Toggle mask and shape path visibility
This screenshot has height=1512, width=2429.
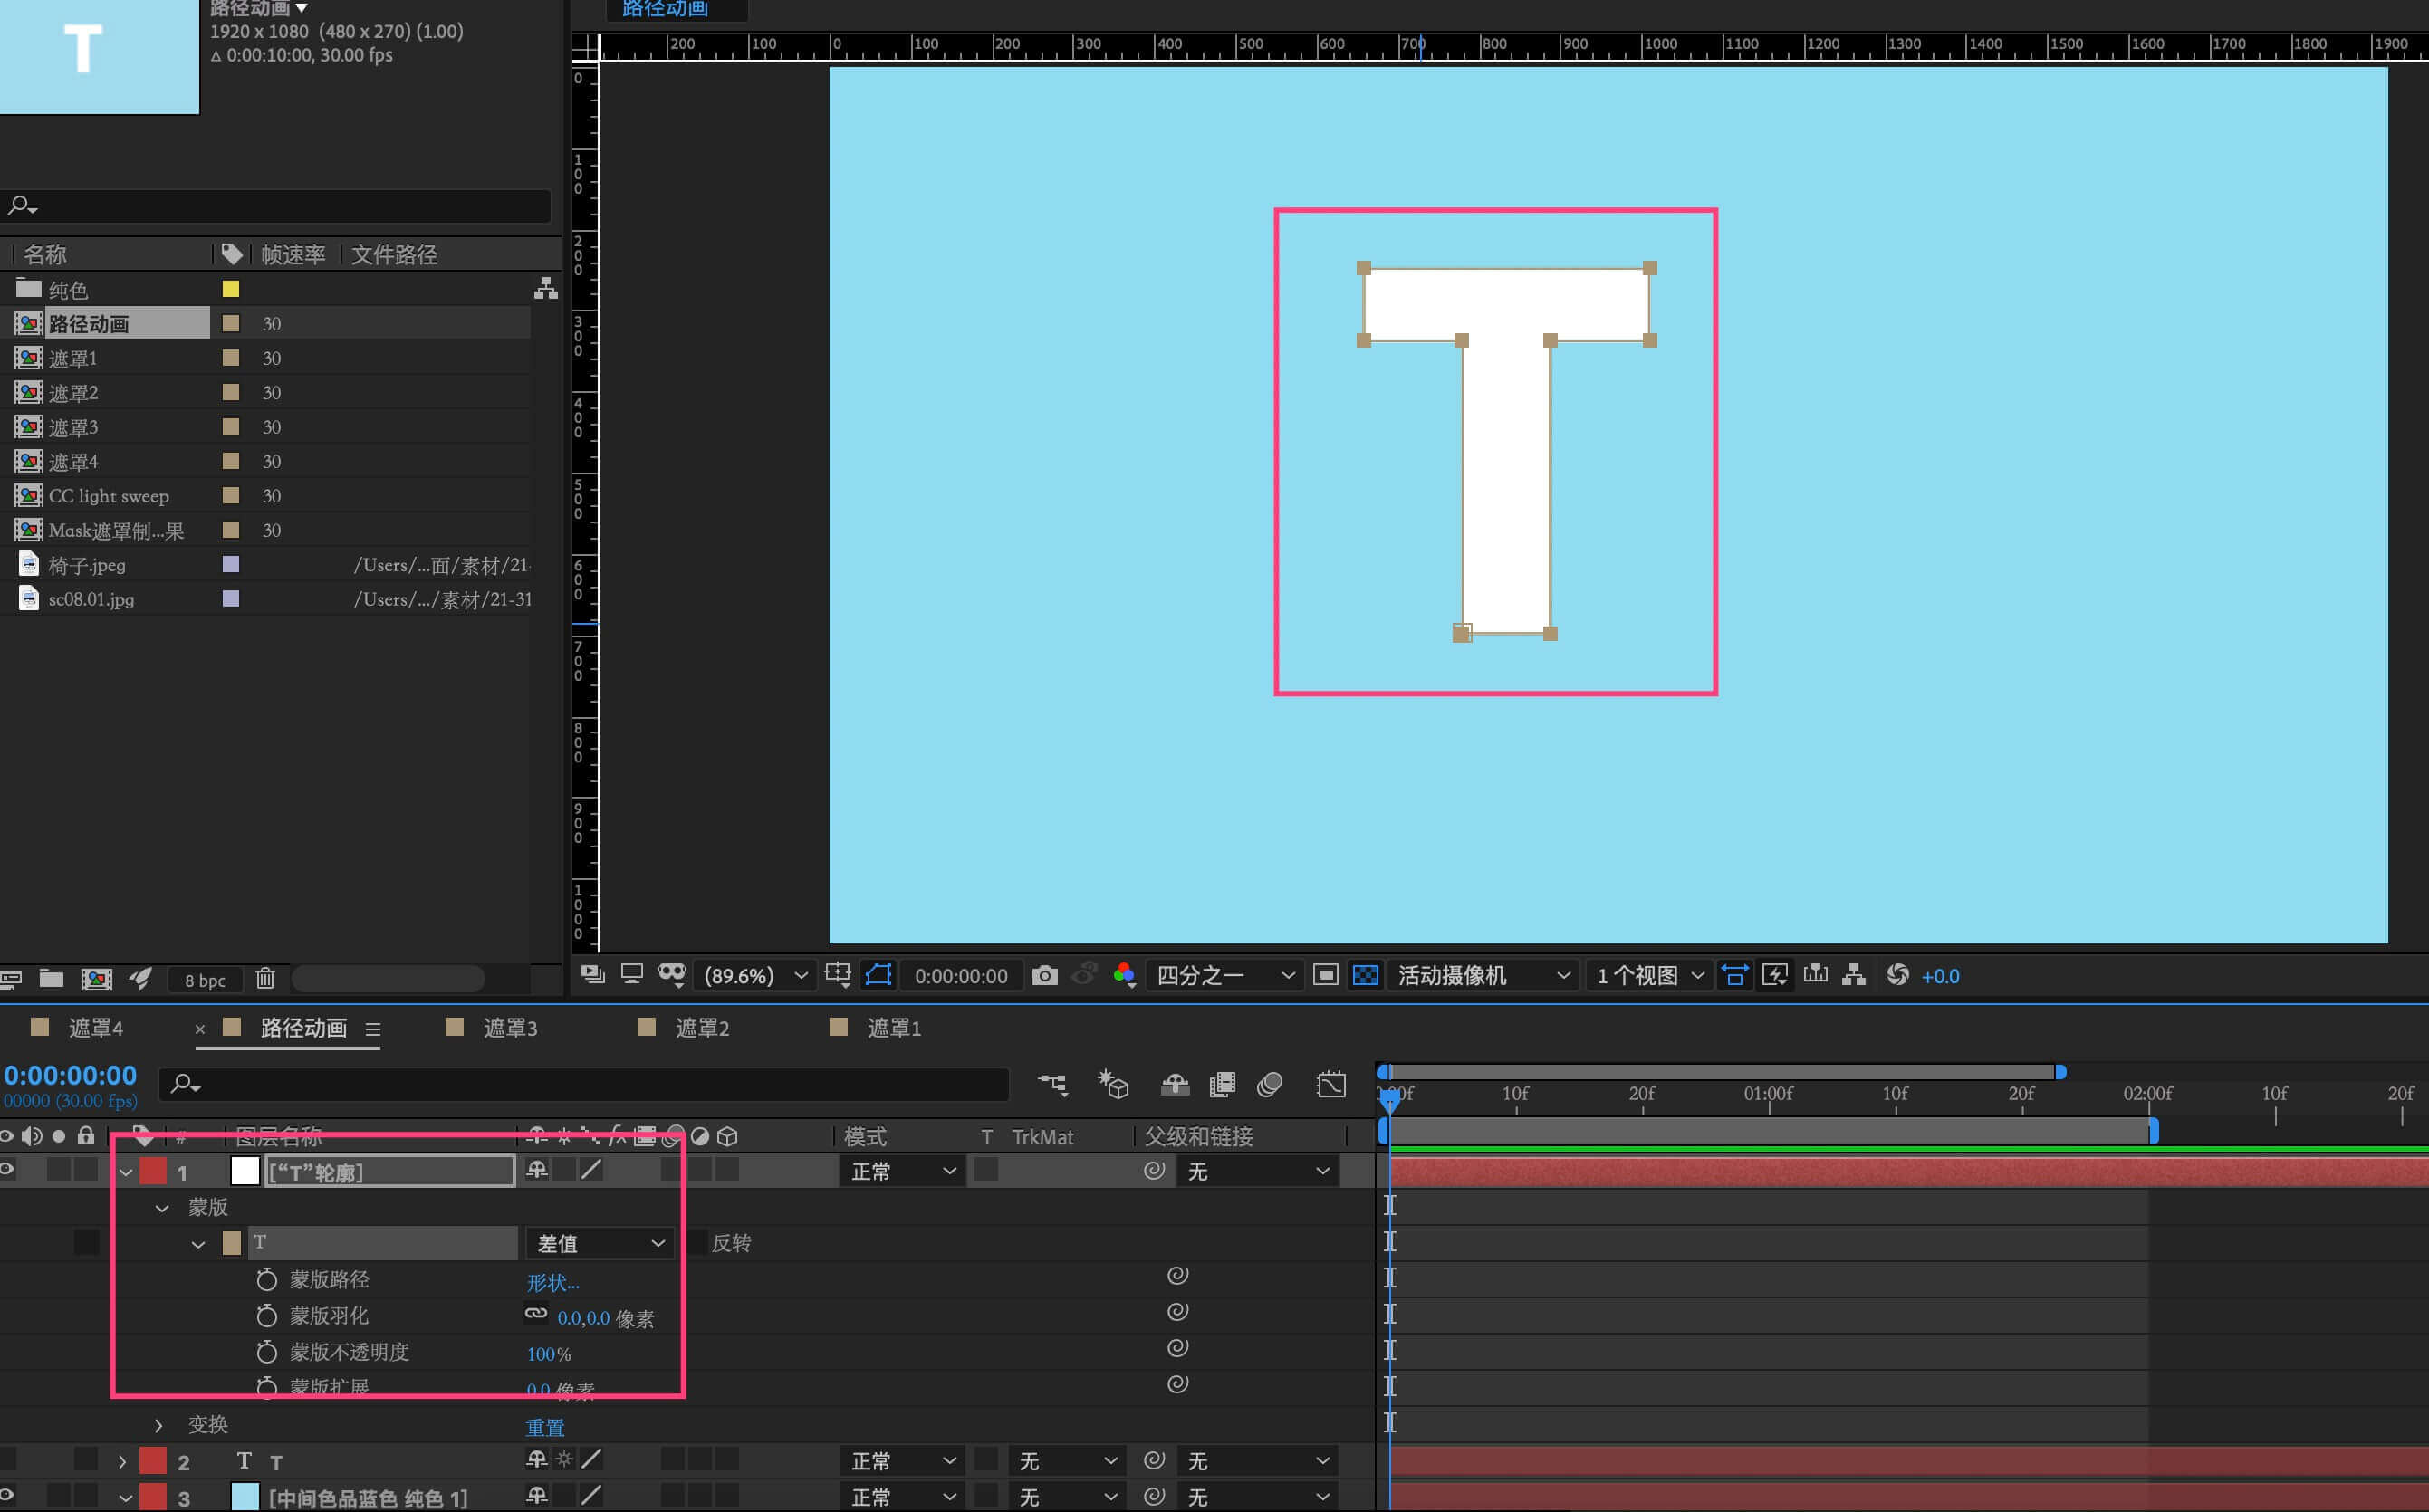(878, 975)
